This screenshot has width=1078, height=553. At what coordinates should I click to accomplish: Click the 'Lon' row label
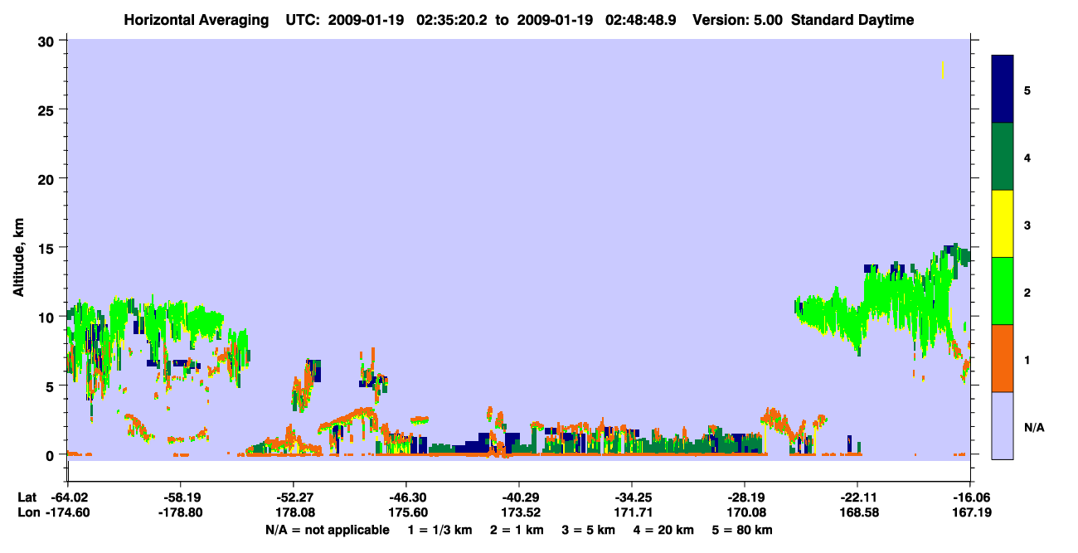27,513
